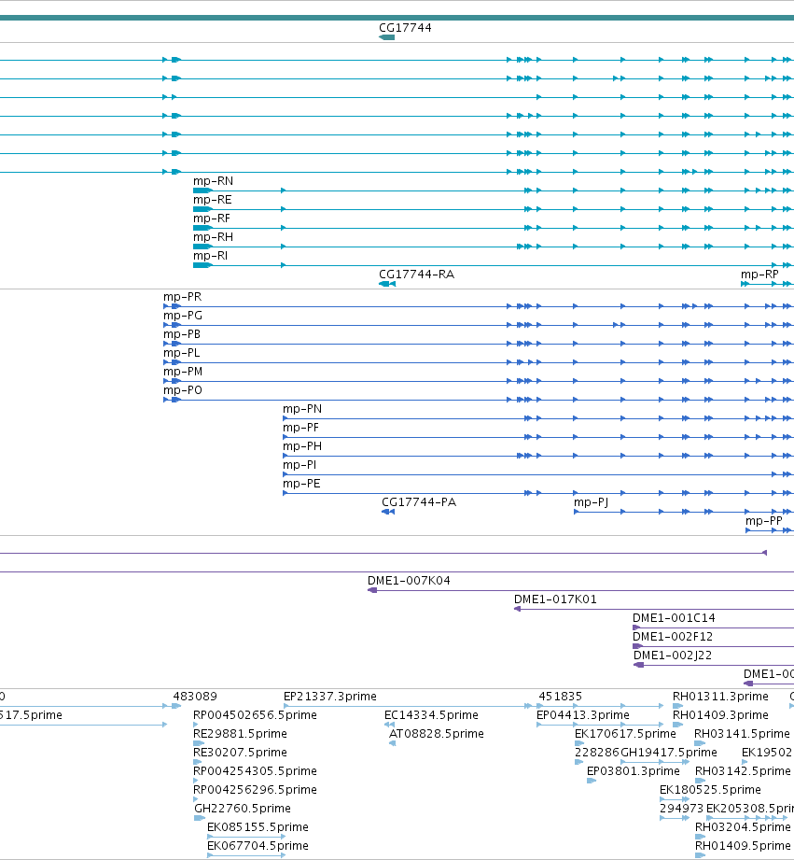The width and height of the screenshot is (794, 860).
Task: Click the EC14334.5prime label
Action: point(431,714)
